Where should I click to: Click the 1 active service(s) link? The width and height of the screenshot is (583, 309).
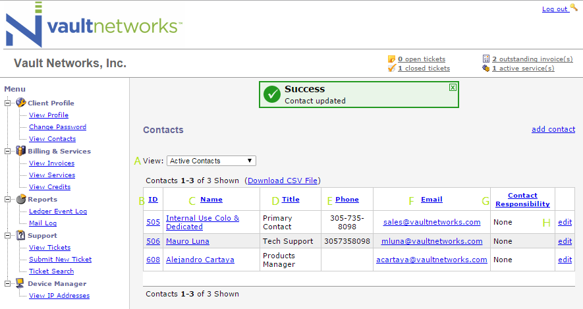tap(523, 68)
